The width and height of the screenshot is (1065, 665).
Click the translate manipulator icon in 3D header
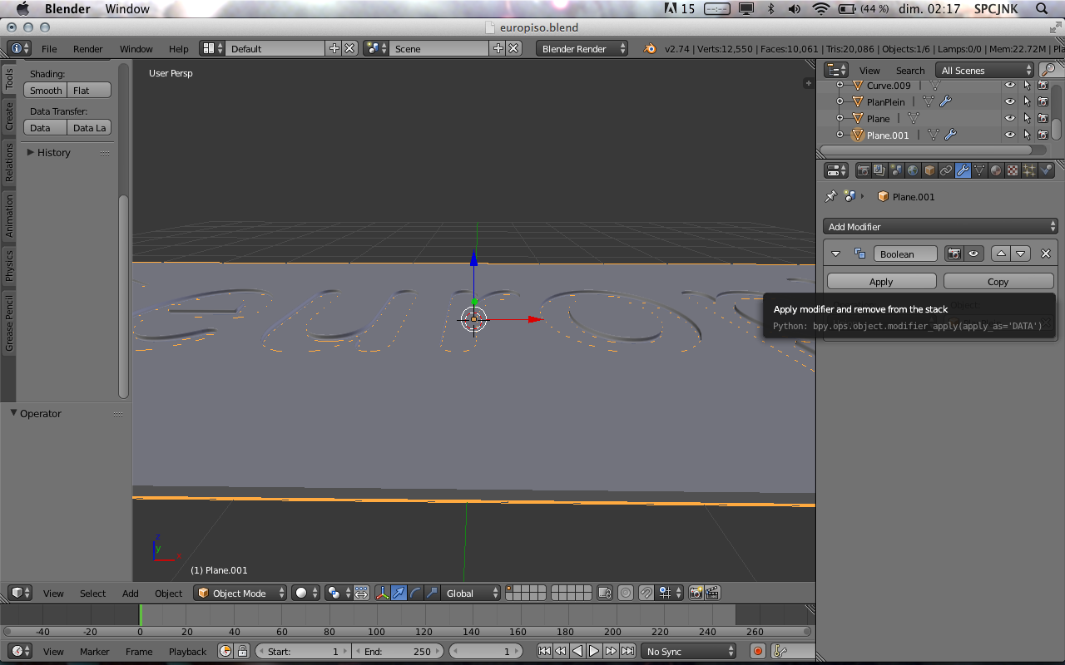[x=399, y=593]
